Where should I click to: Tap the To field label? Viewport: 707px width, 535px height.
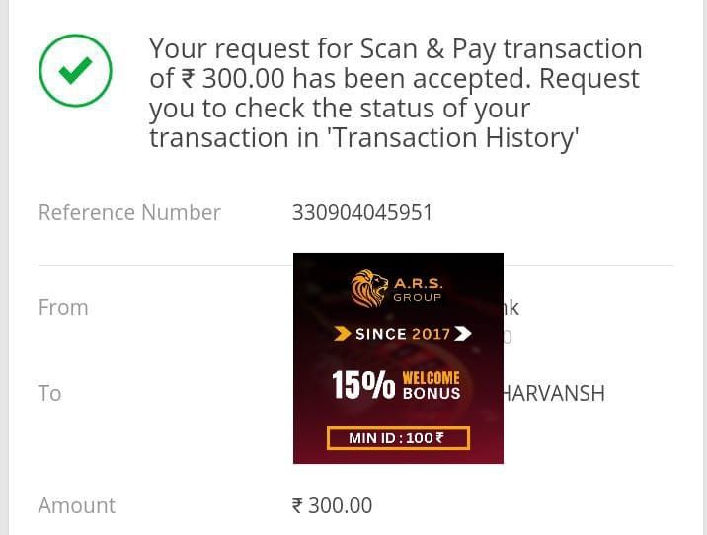(x=49, y=393)
